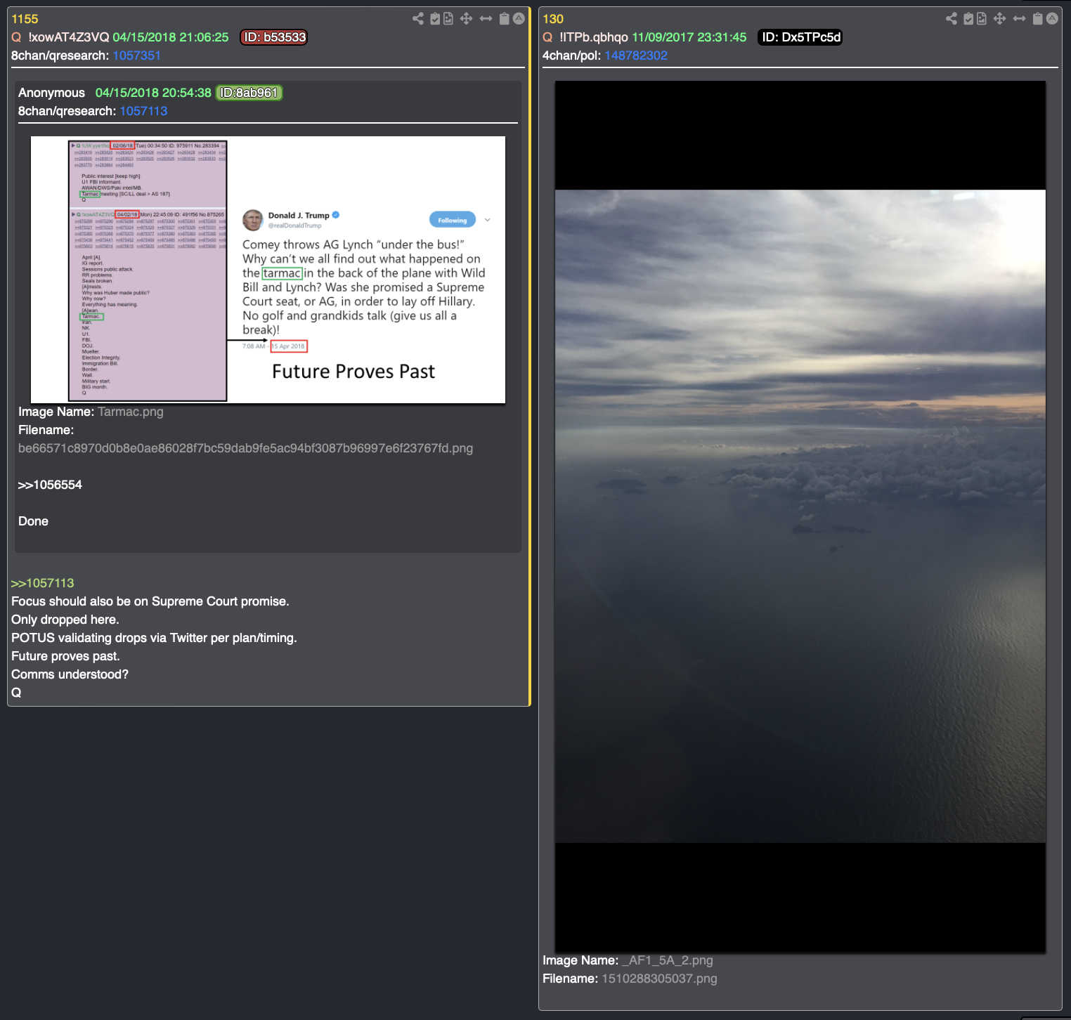Follow the 8chan link 1057351

click(x=137, y=55)
